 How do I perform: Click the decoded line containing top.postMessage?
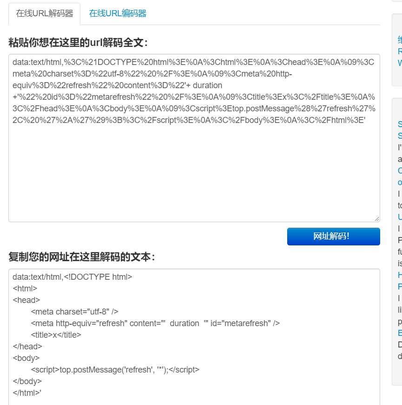(x=115, y=370)
